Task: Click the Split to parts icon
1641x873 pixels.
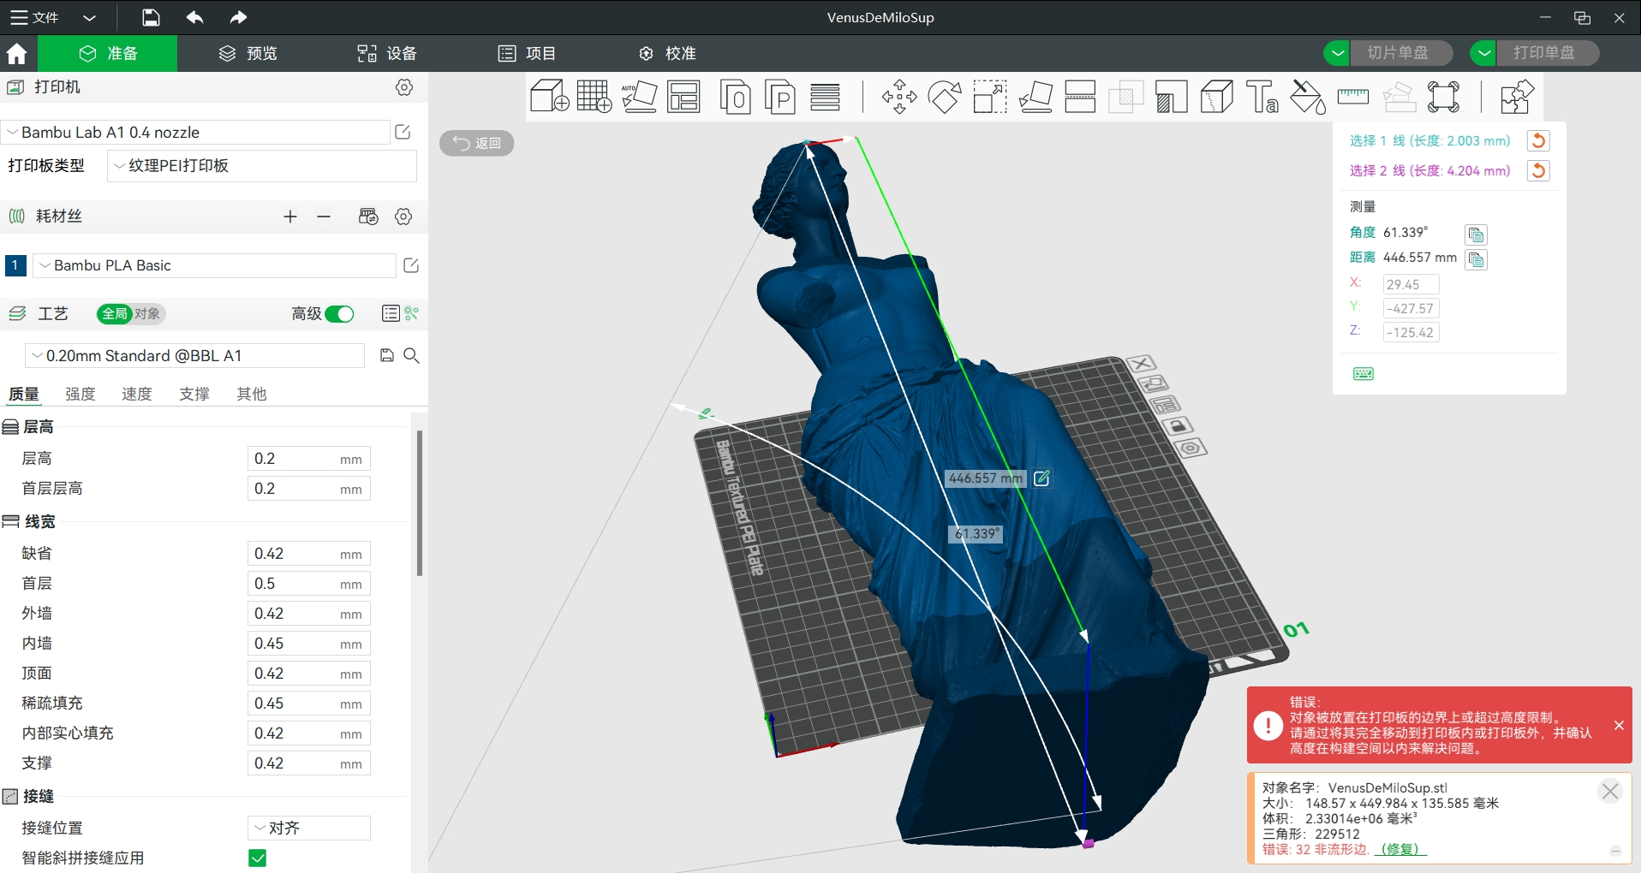Action: coord(780,96)
